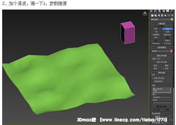Click the highlighted 散布 (Scatter) button
Screen dimensions: 176x125
click(167, 29)
